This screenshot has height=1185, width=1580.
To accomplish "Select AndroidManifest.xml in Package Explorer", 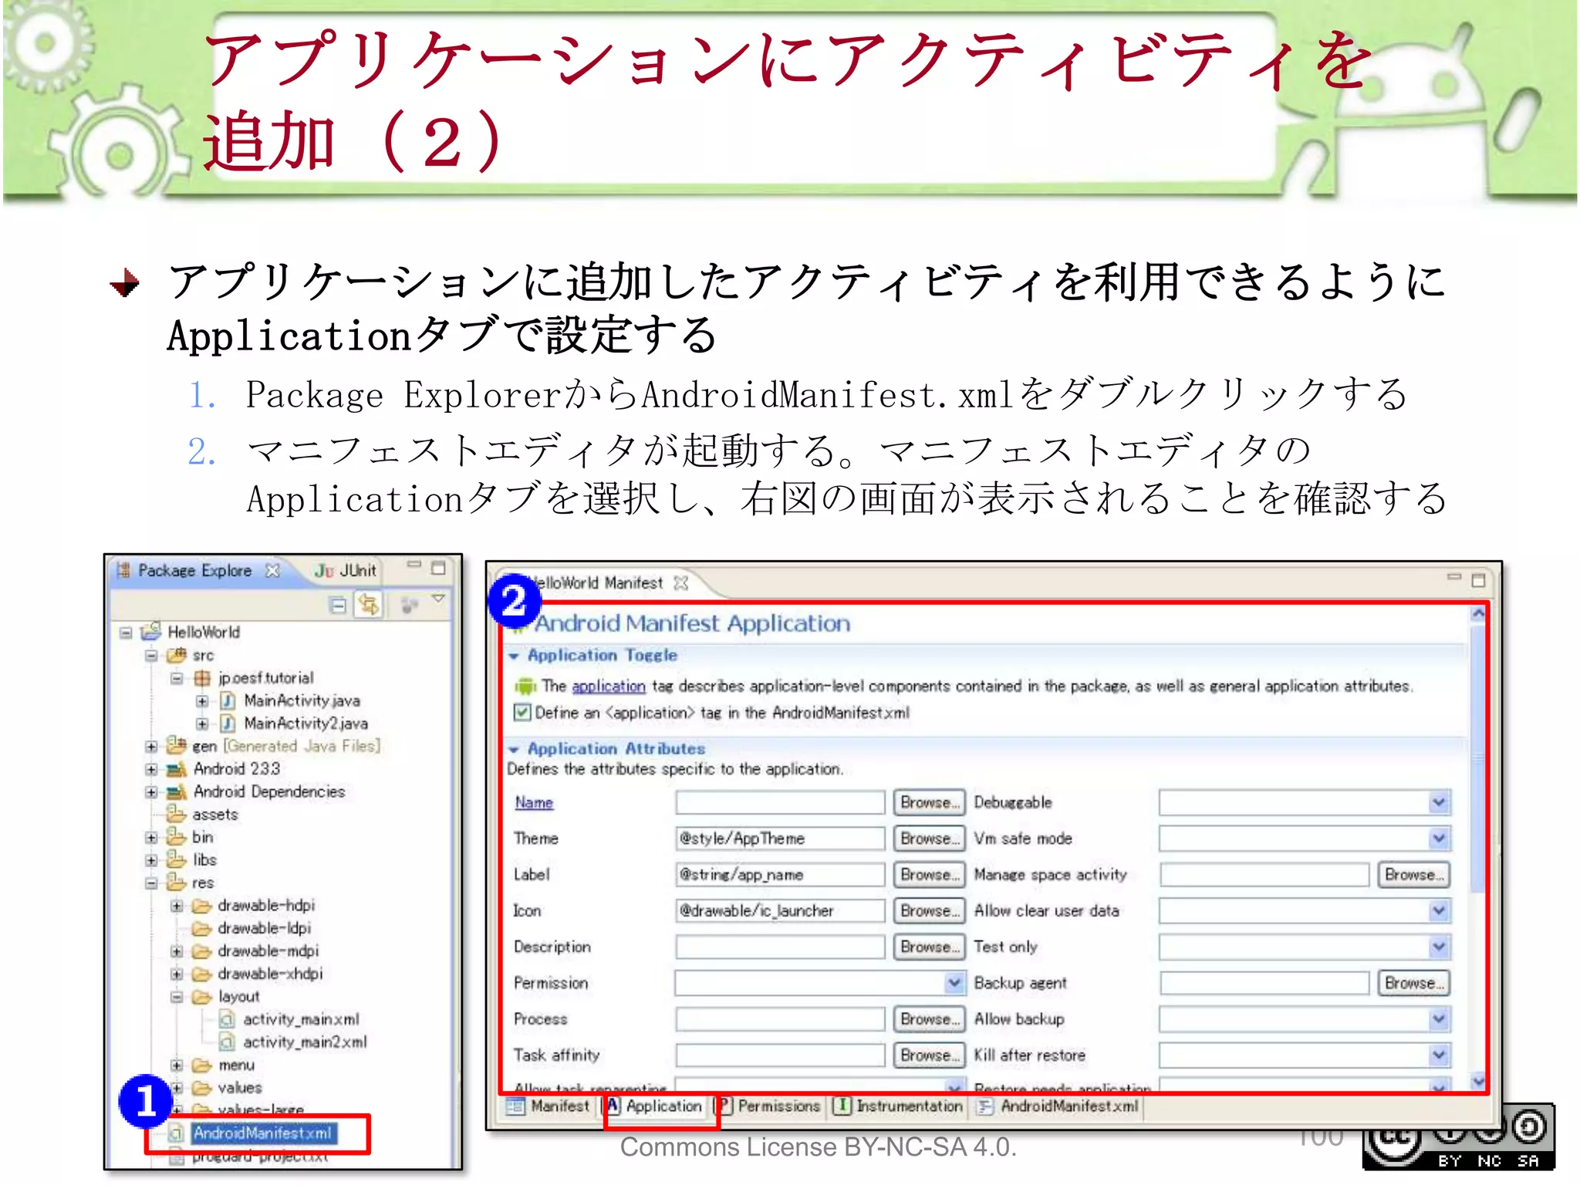I will click(x=262, y=1133).
